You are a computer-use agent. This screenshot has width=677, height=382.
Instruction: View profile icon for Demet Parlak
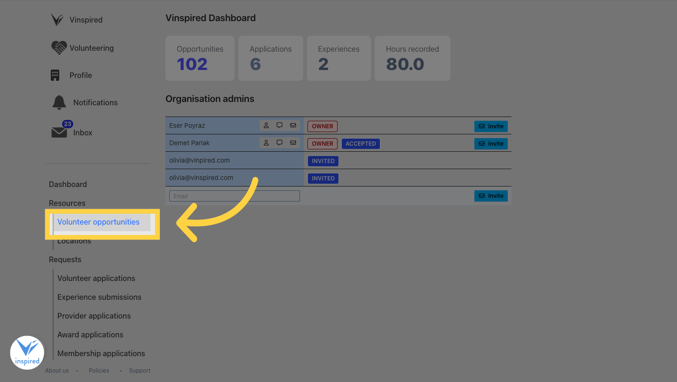[x=266, y=143]
